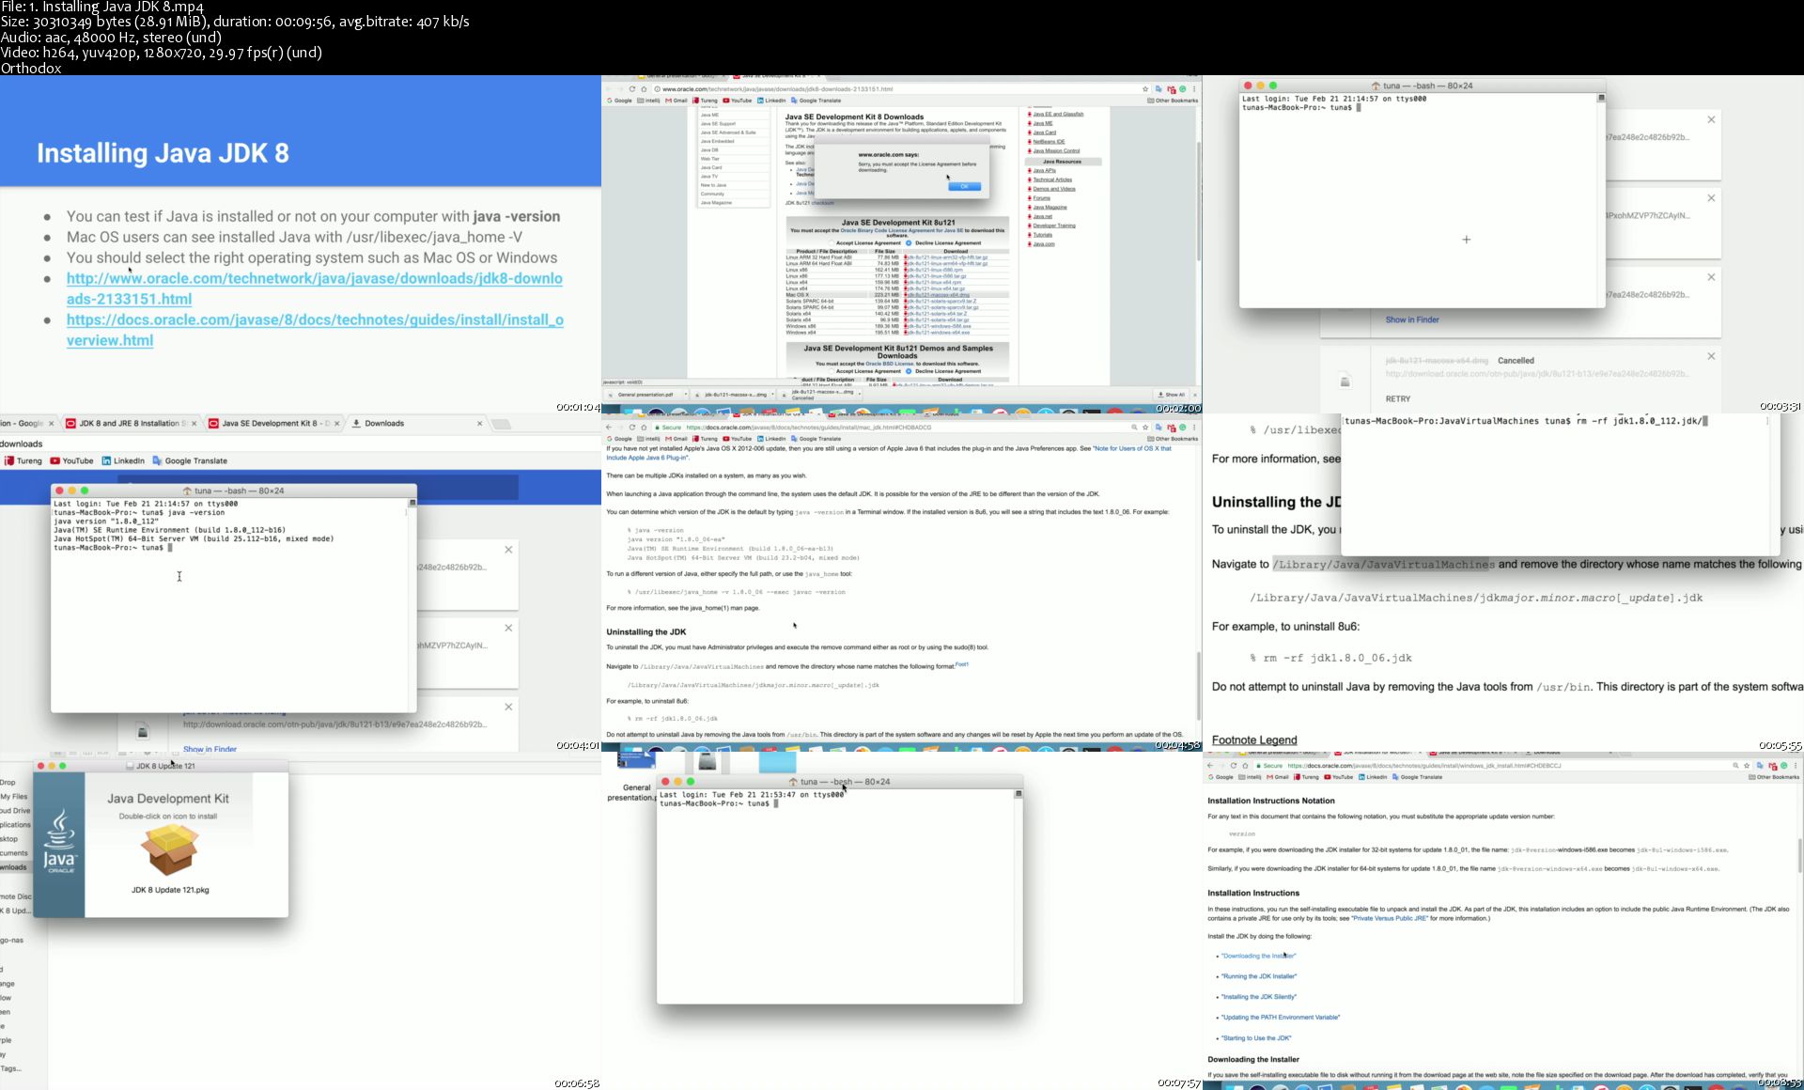This screenshot has height=1090, width=1804.
Task: Open Other Bookmarks folder on the oracle.com downloads page
Action: tap(1173, 101)
